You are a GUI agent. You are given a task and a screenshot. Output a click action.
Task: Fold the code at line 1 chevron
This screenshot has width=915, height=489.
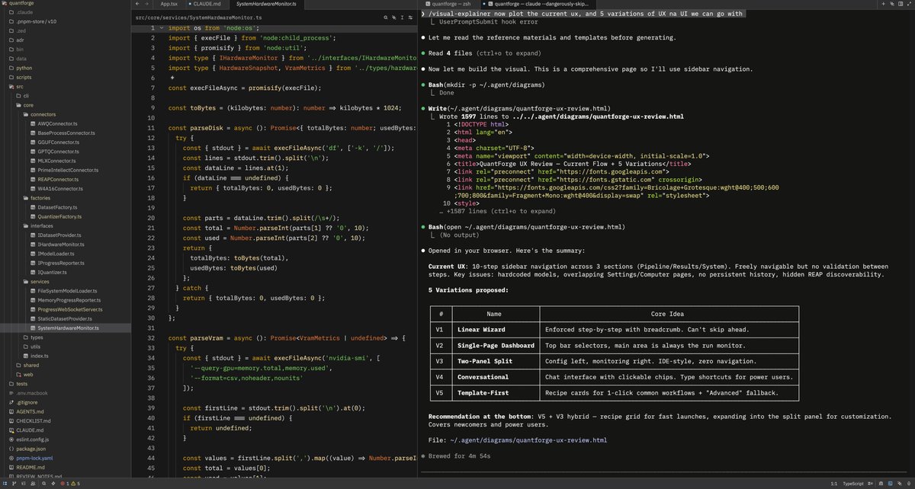(162, 27)
